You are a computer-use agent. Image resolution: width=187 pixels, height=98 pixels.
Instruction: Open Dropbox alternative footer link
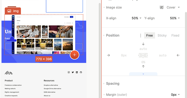(51, 85)
